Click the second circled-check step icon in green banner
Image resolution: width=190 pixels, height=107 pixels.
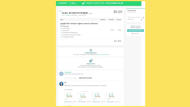click(70, 3)
